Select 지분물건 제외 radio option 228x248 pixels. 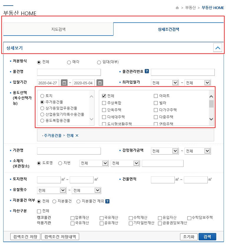(78, 201)
